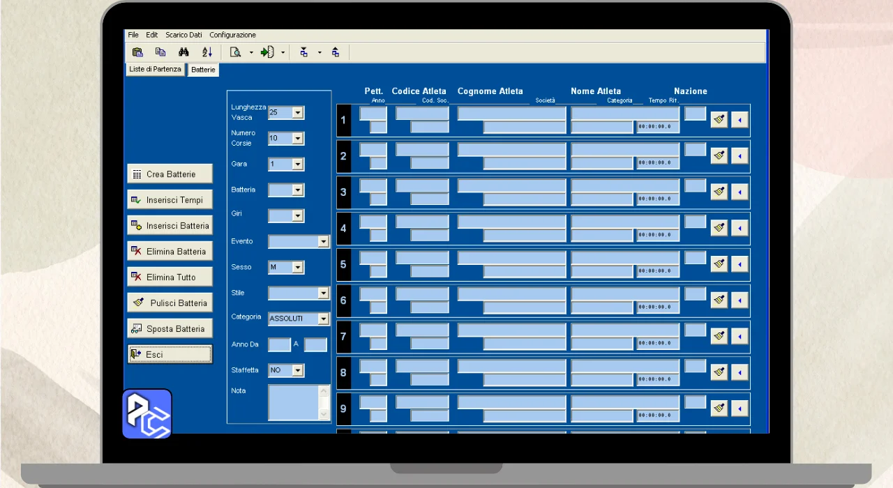893x488 pixels.
Task: Click the import arrow toolbar icon
Action: click(x=267, y=52)
